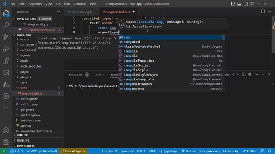Image resolution: width=275 pixels, height=154 pixels.
Task: Open the Explorer view in activity bar
Action: (x=6, y=13)
